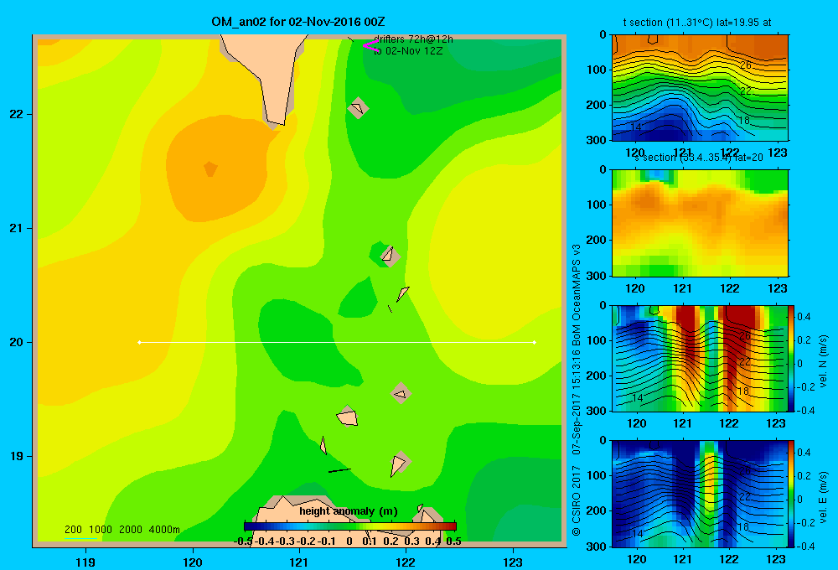Click the island near 20.8N 121.8E
The height and width of the screenshot is (570, 838).
[390, 255]
